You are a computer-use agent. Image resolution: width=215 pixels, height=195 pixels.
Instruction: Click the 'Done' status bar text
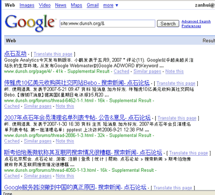click(x=8, y=193)
